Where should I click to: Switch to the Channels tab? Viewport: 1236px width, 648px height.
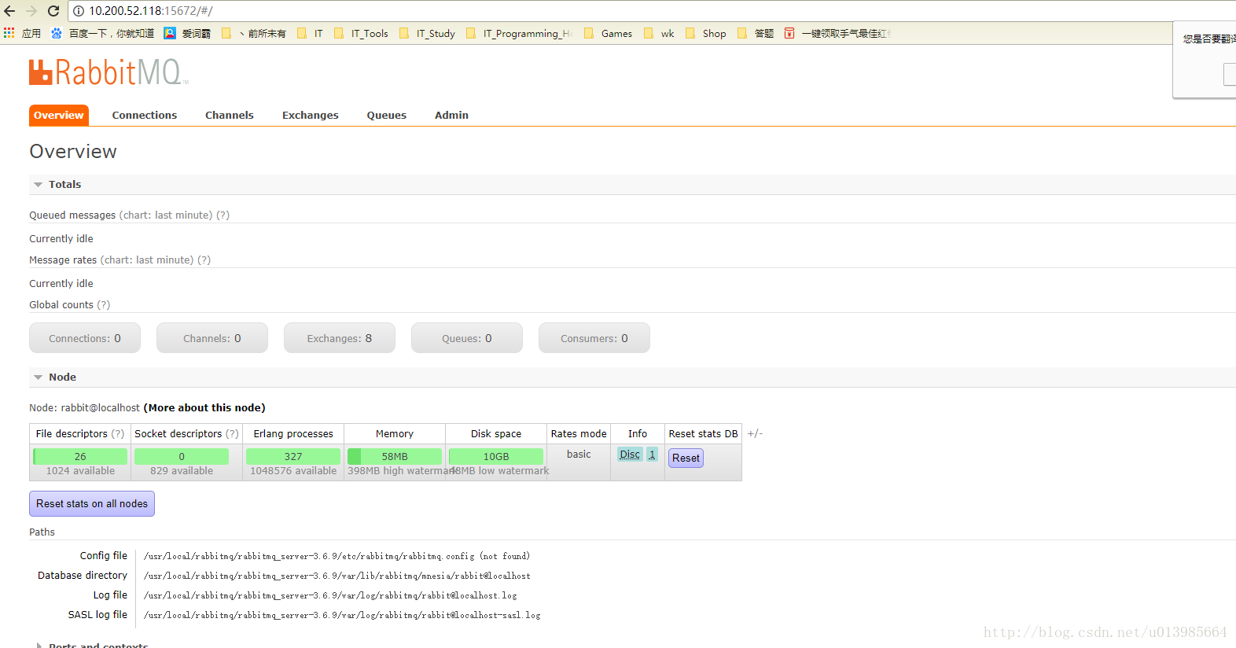pos(230,115)
